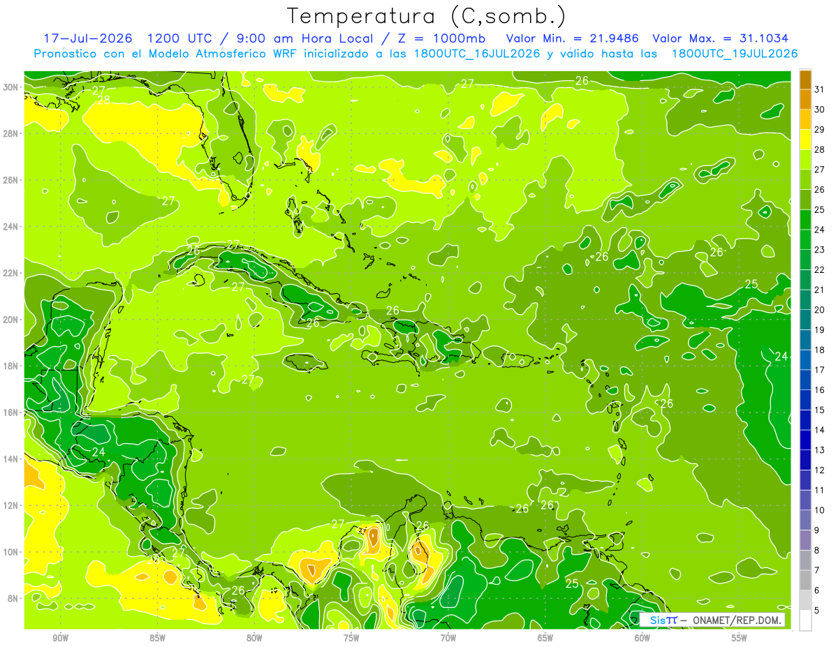Click the '60W' longitude axis label
838x647 pixels.
[x=642, y=638]
